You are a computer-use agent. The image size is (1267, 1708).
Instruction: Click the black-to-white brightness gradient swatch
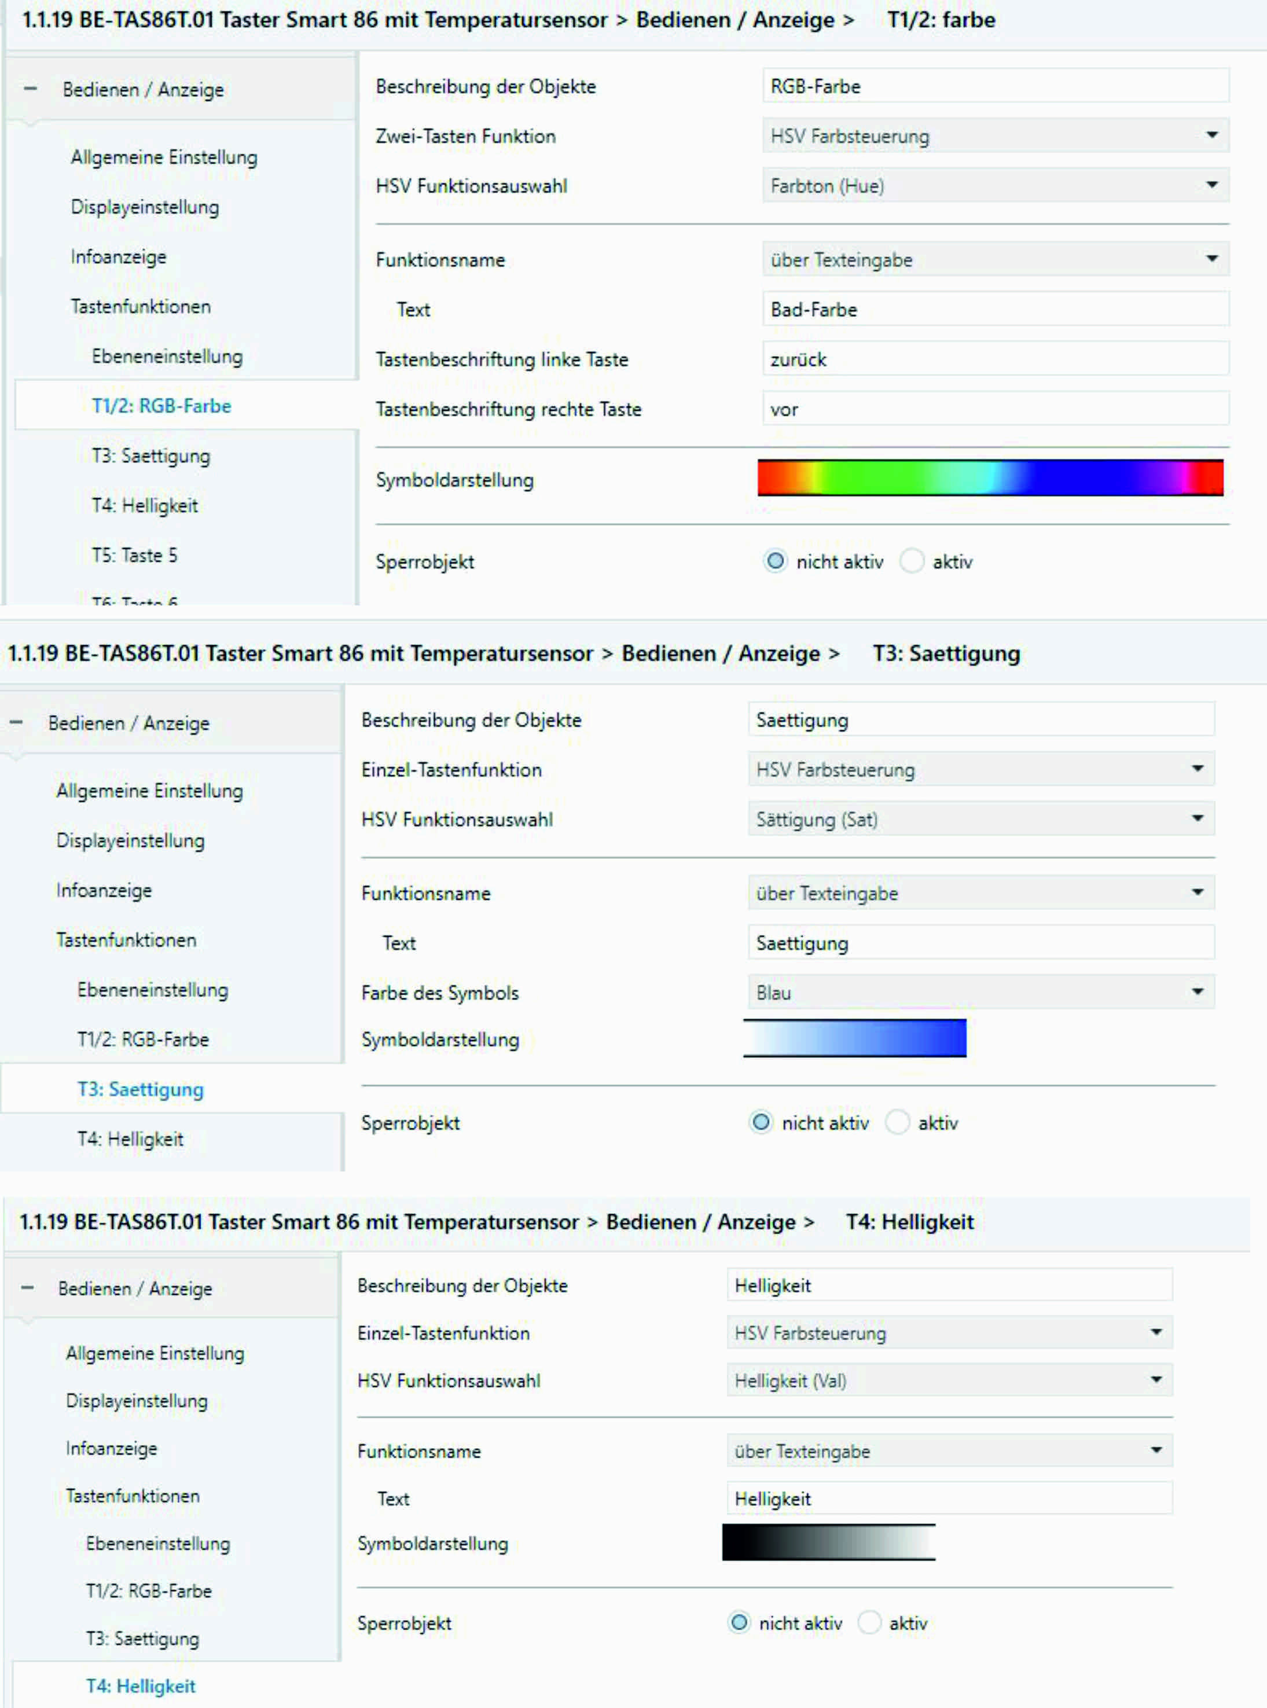point(828,1542)
